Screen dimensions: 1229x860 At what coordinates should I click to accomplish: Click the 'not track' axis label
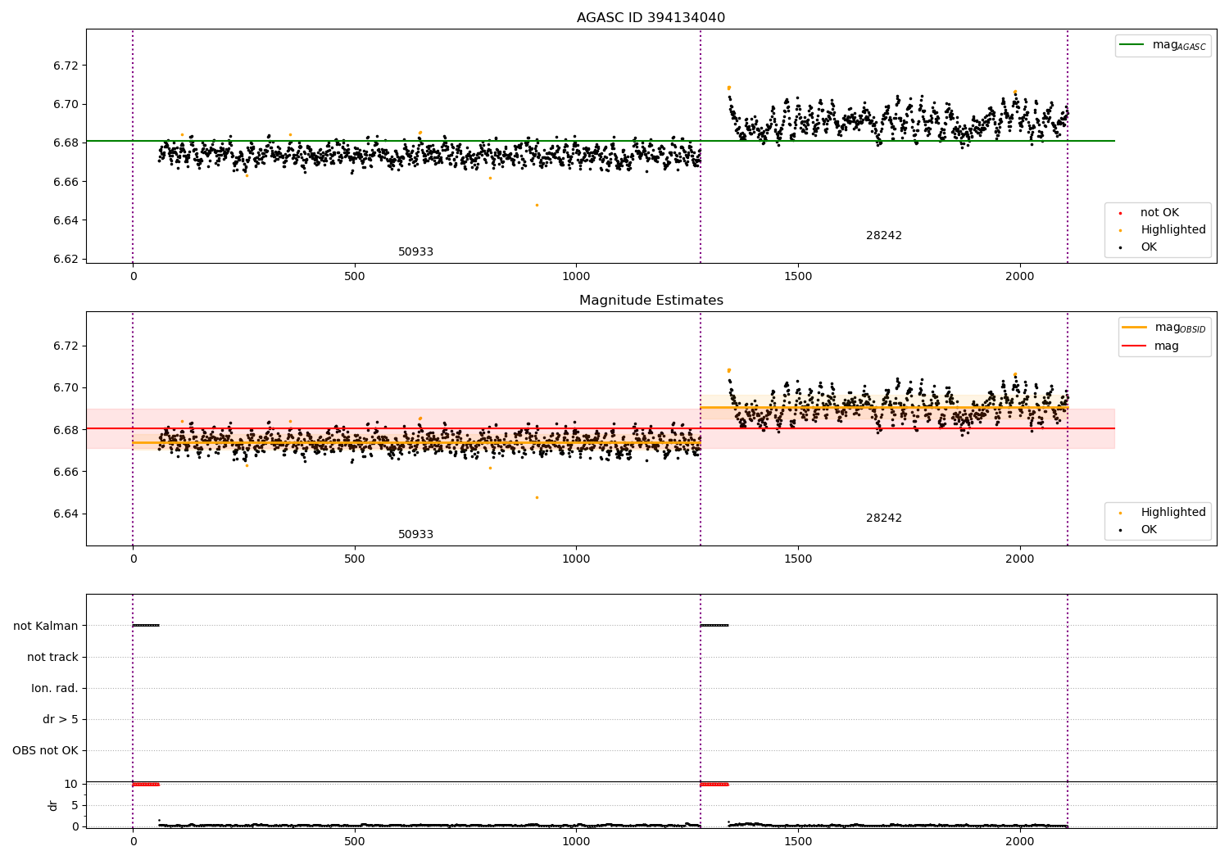(x=52, y=658)
